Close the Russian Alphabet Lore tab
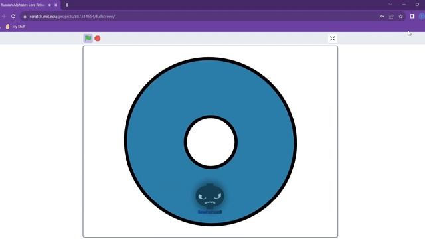The height and width of the screenshot is (239, 425). (56, 5)
